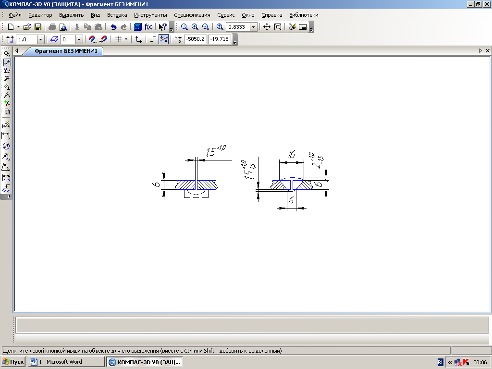Choose the angular dimension tool
This screenshot has width=492, height=369.
pyautogui.click(x=7, y=167)
